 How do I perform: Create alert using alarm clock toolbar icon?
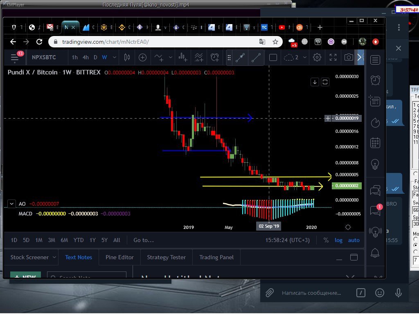(214, 57)
